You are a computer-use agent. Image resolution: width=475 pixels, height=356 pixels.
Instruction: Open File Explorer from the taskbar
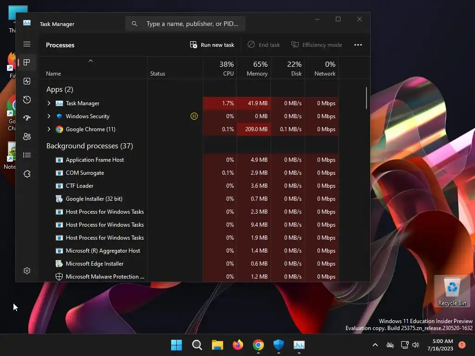tap(217, 345)
